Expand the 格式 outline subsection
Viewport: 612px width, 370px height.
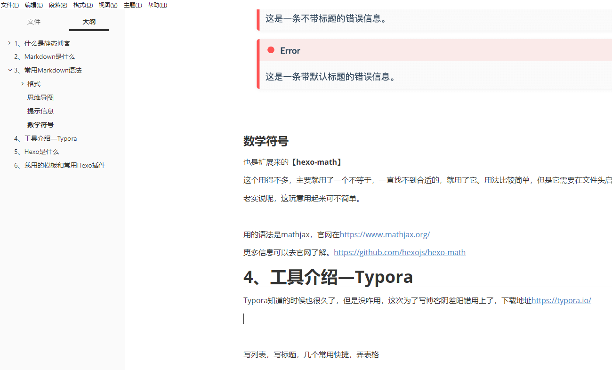coord(22,84)
